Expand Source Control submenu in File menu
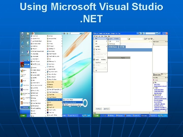183x137 pixels. pyautogui.click(x=100, y=62)
